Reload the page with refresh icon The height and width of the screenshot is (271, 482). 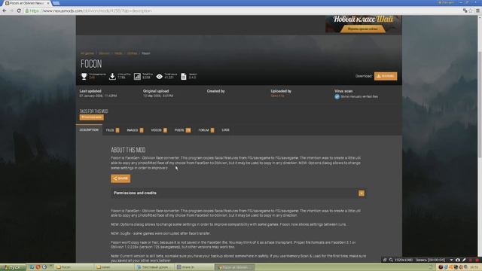coord(19,11)
